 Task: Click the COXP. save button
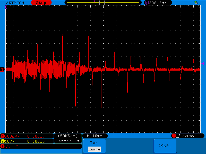(165, 146)
